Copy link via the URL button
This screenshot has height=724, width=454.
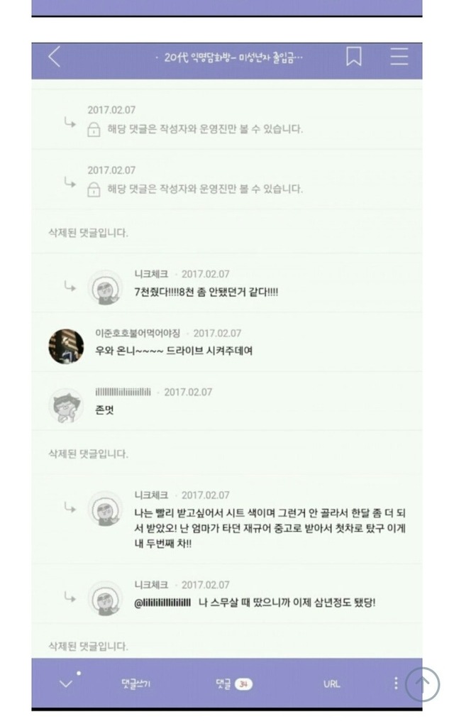tap(332, 684)
